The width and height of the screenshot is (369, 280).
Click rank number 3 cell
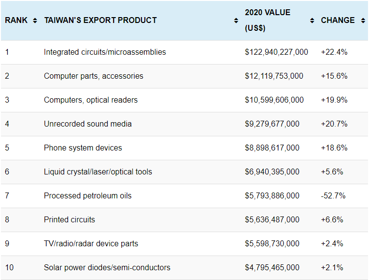pos(7,100)
